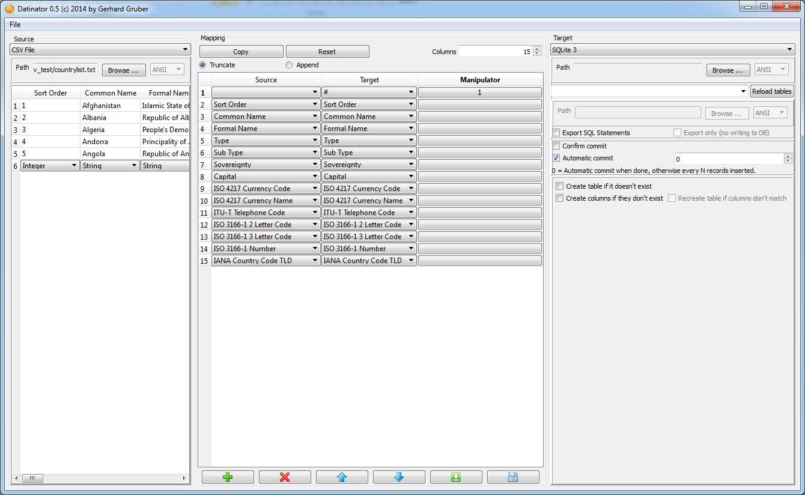Open Common Name target mapping dropdown

(x=369, y=117)
